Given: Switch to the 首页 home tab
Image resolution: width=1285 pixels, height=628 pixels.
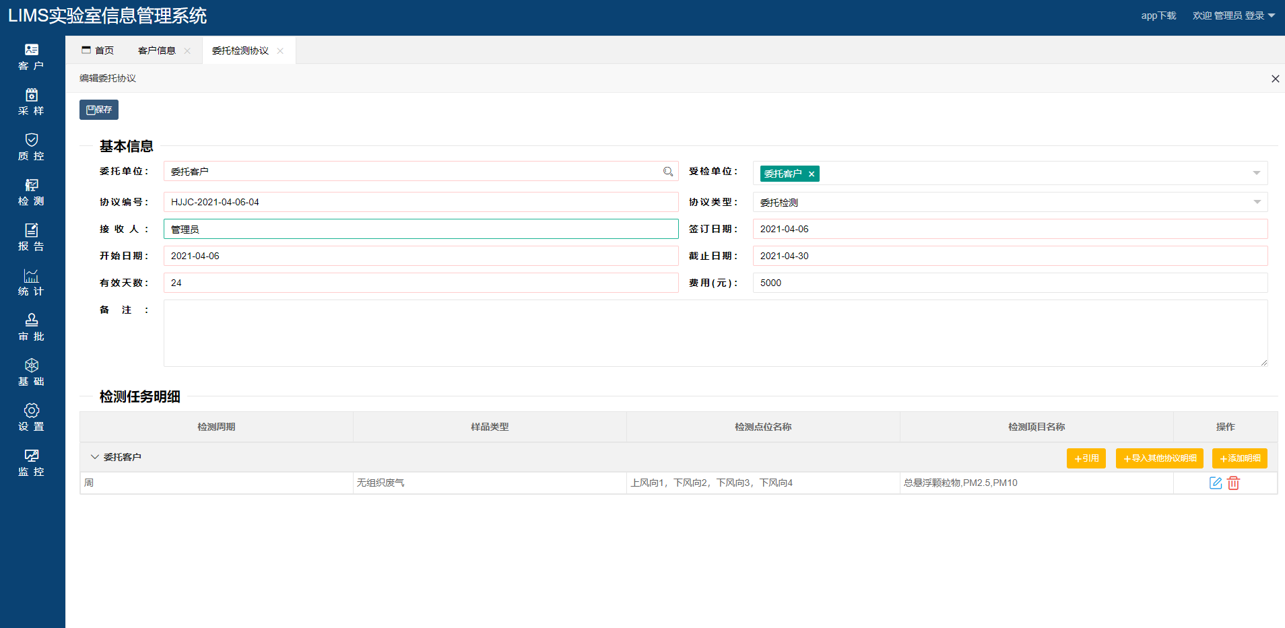Looking at the screenshot, I should coord(98,50).
